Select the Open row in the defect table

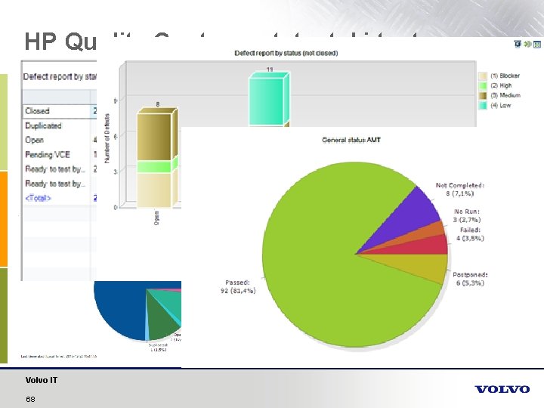[60, 141]
